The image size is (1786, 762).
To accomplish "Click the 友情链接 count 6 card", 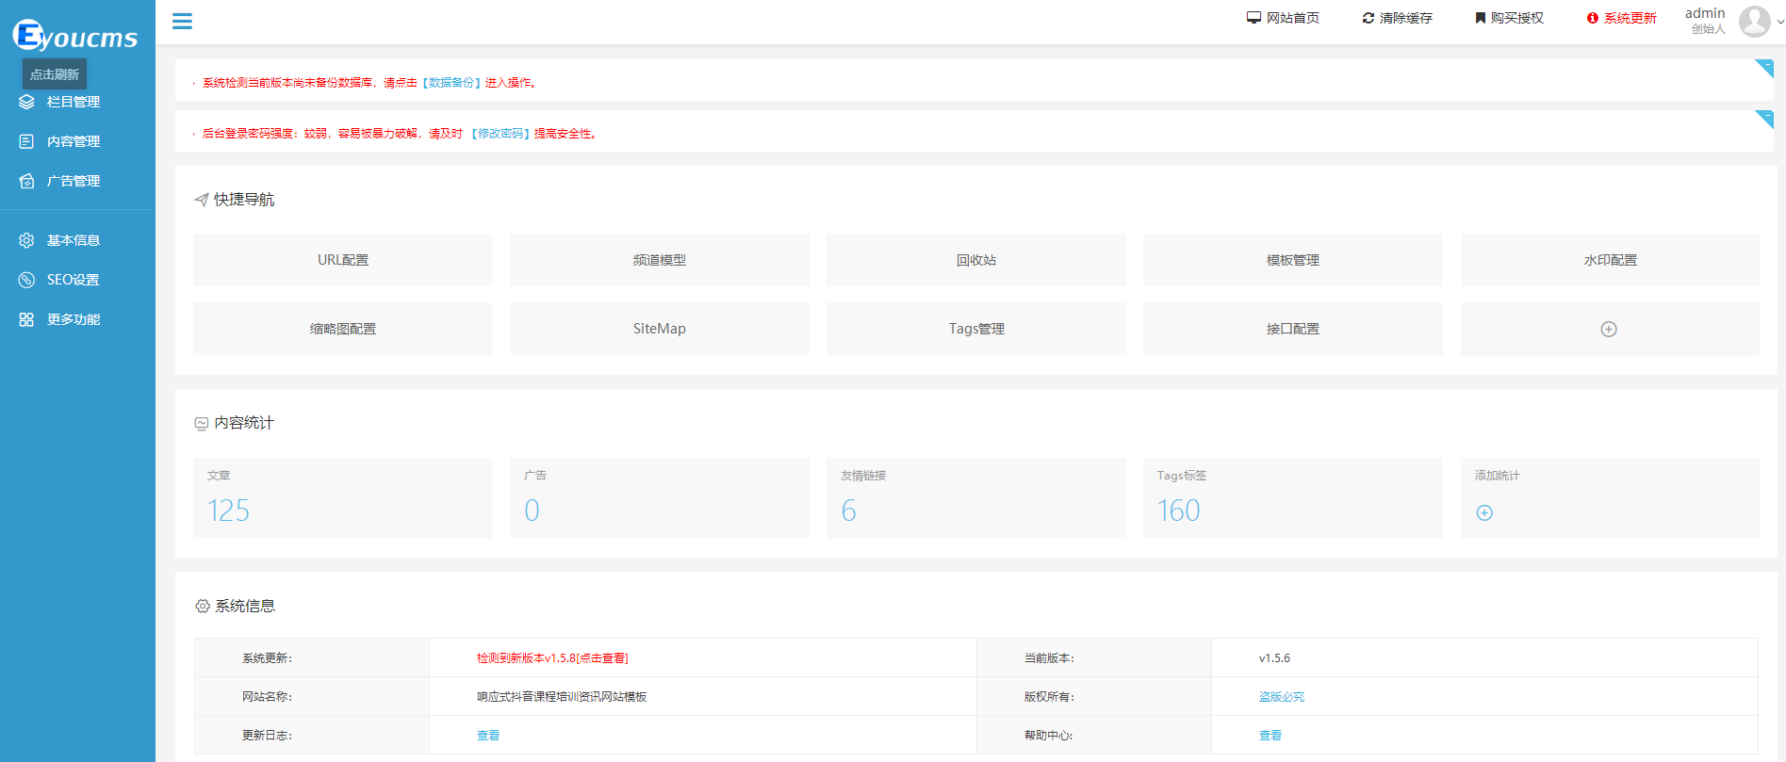I will (x=976, y=498).
